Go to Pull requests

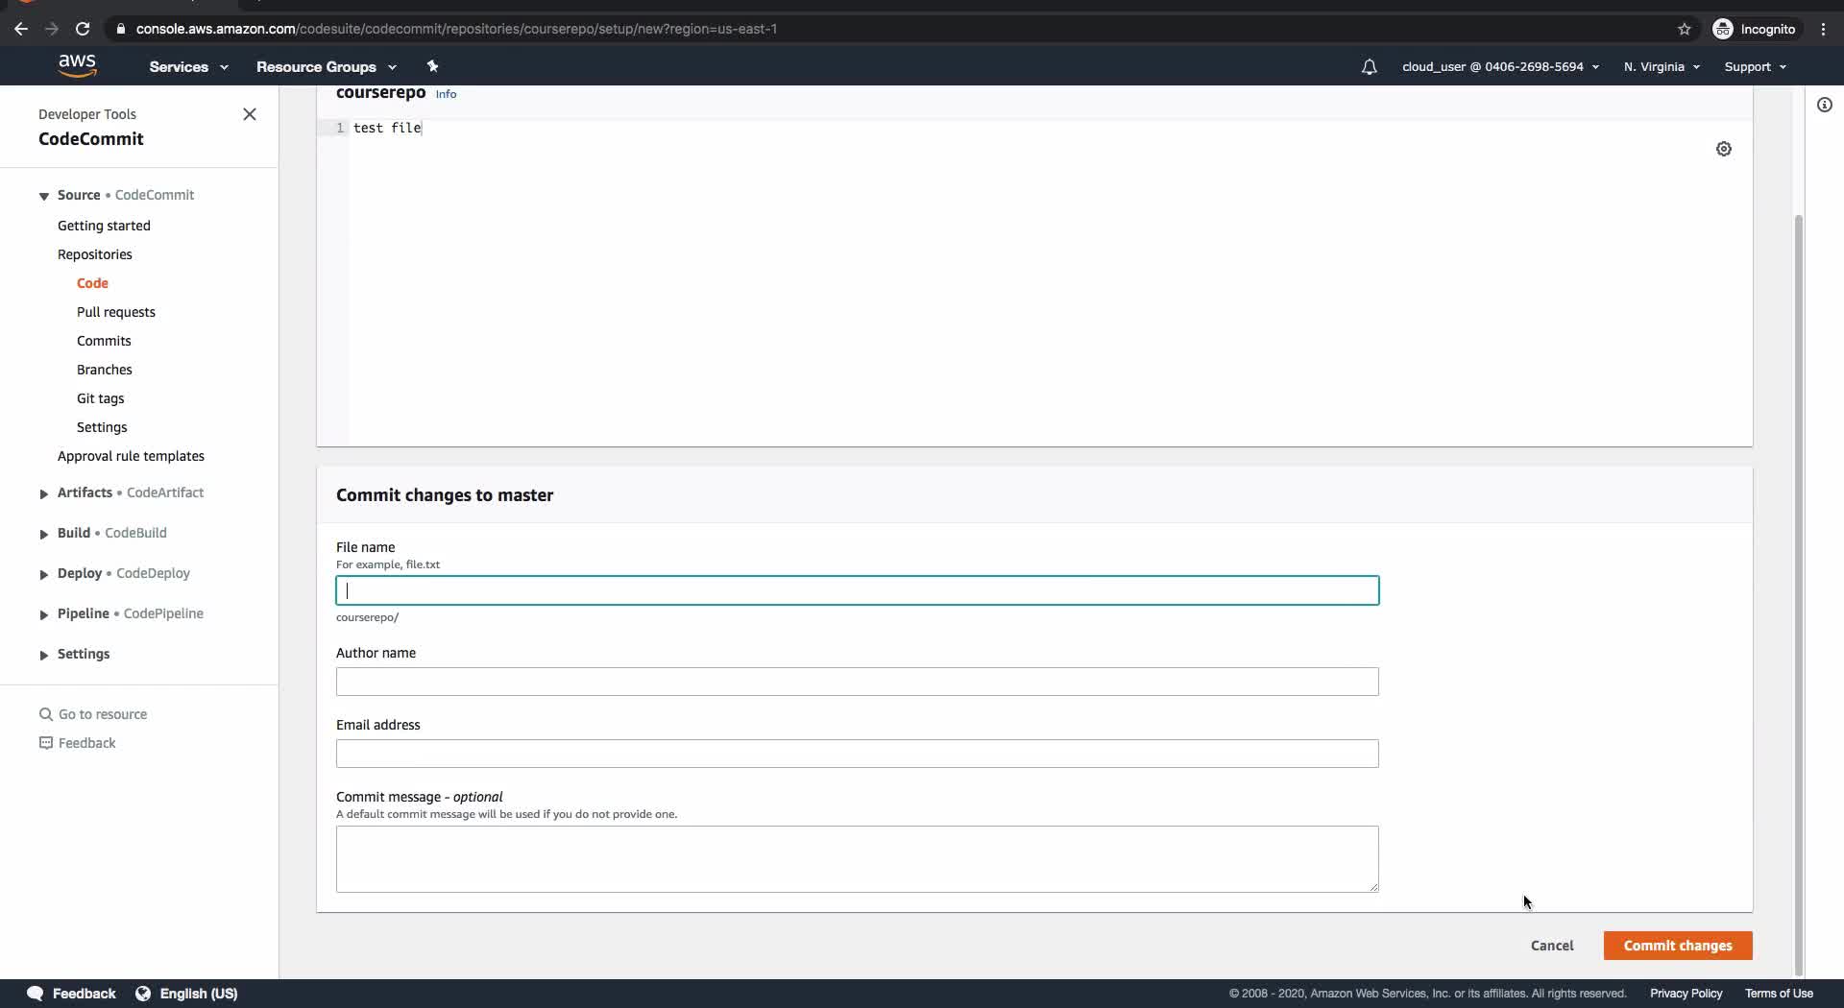click(x=116, y=312)
